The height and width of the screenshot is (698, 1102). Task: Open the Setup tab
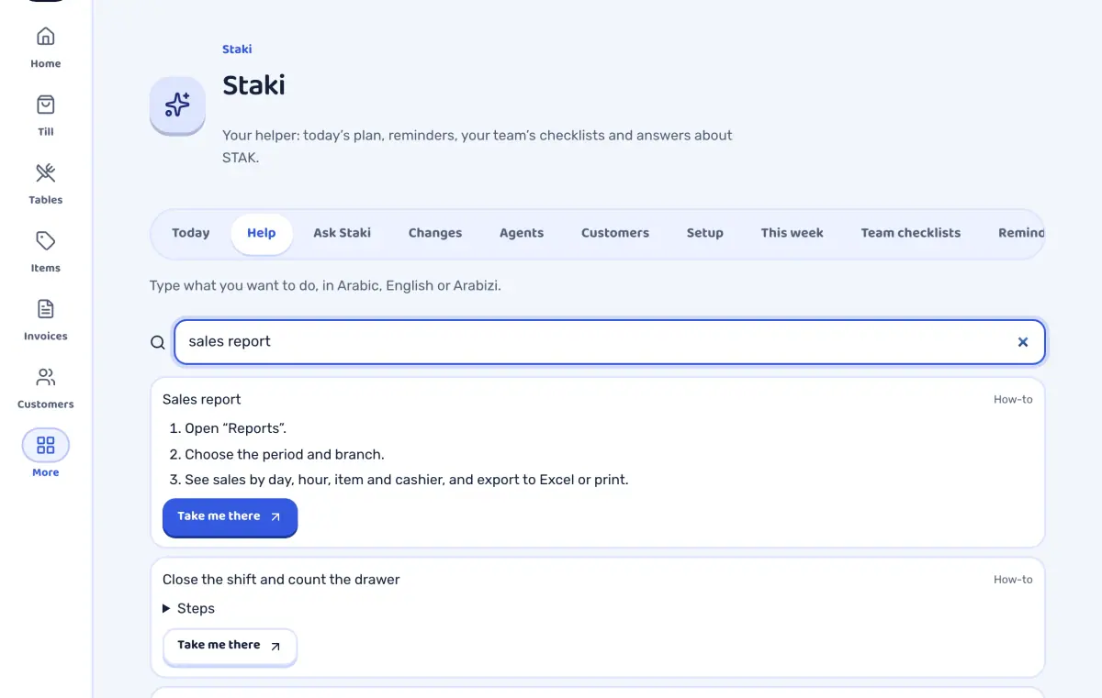(705, 233)
